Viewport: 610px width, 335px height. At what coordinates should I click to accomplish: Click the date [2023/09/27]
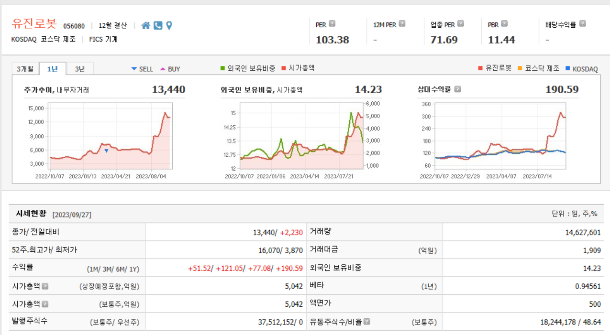(x=72, y=215)
